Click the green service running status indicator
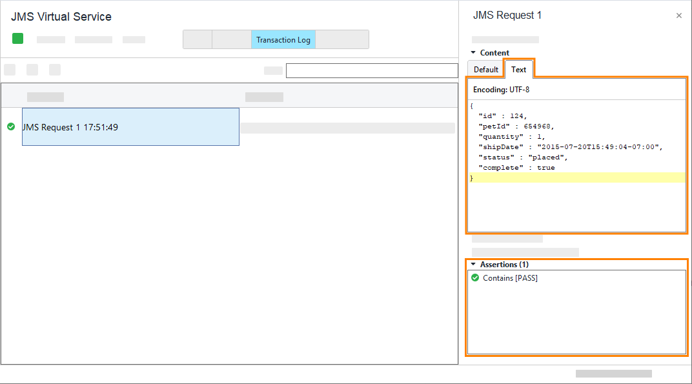The image size is (692, 384). click(17, 38)
